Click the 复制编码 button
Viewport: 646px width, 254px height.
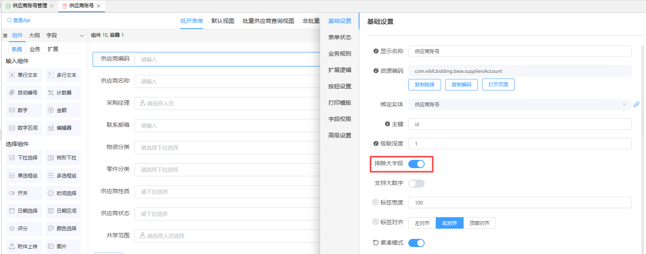point(462,85)
